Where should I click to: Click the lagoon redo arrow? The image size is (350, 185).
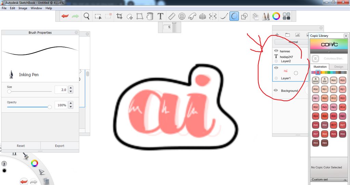[x=33, y=182]
